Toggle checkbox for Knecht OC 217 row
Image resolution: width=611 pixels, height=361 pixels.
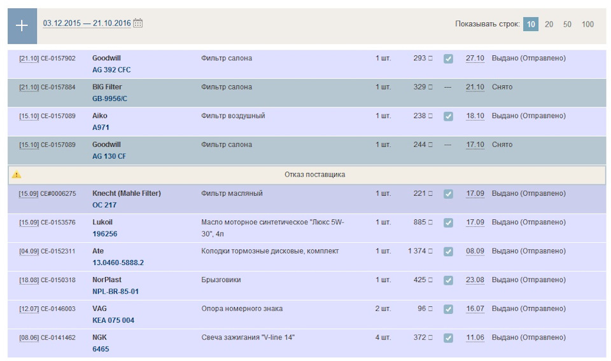click(448, 194)
